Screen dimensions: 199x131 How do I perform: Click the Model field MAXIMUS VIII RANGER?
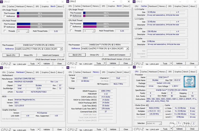30,82
